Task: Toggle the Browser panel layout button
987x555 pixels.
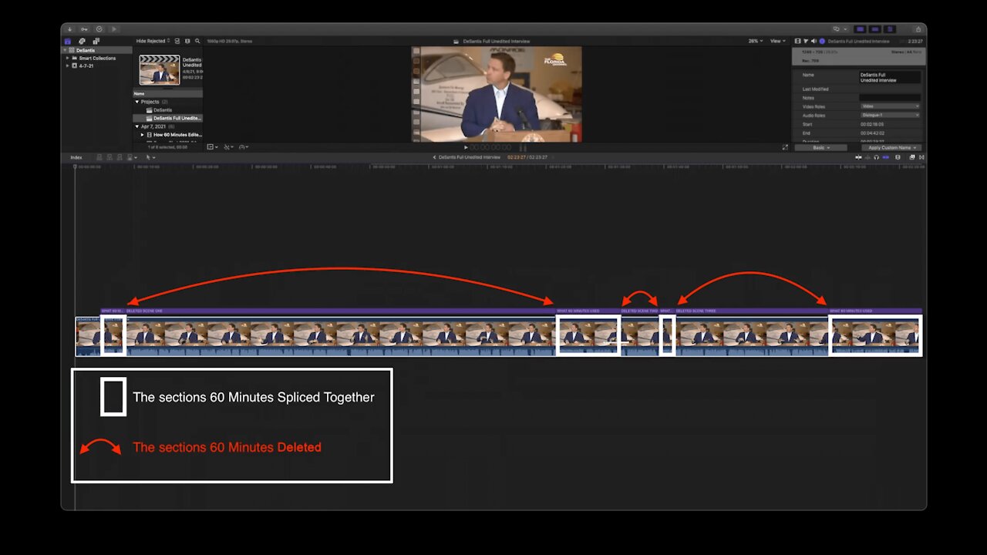Action: [861, 29]
